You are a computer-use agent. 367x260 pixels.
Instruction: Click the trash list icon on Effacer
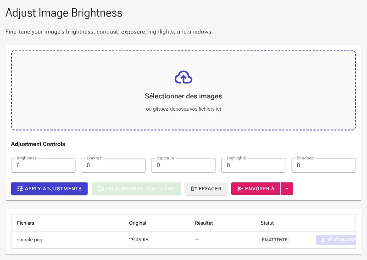(194, 188)
